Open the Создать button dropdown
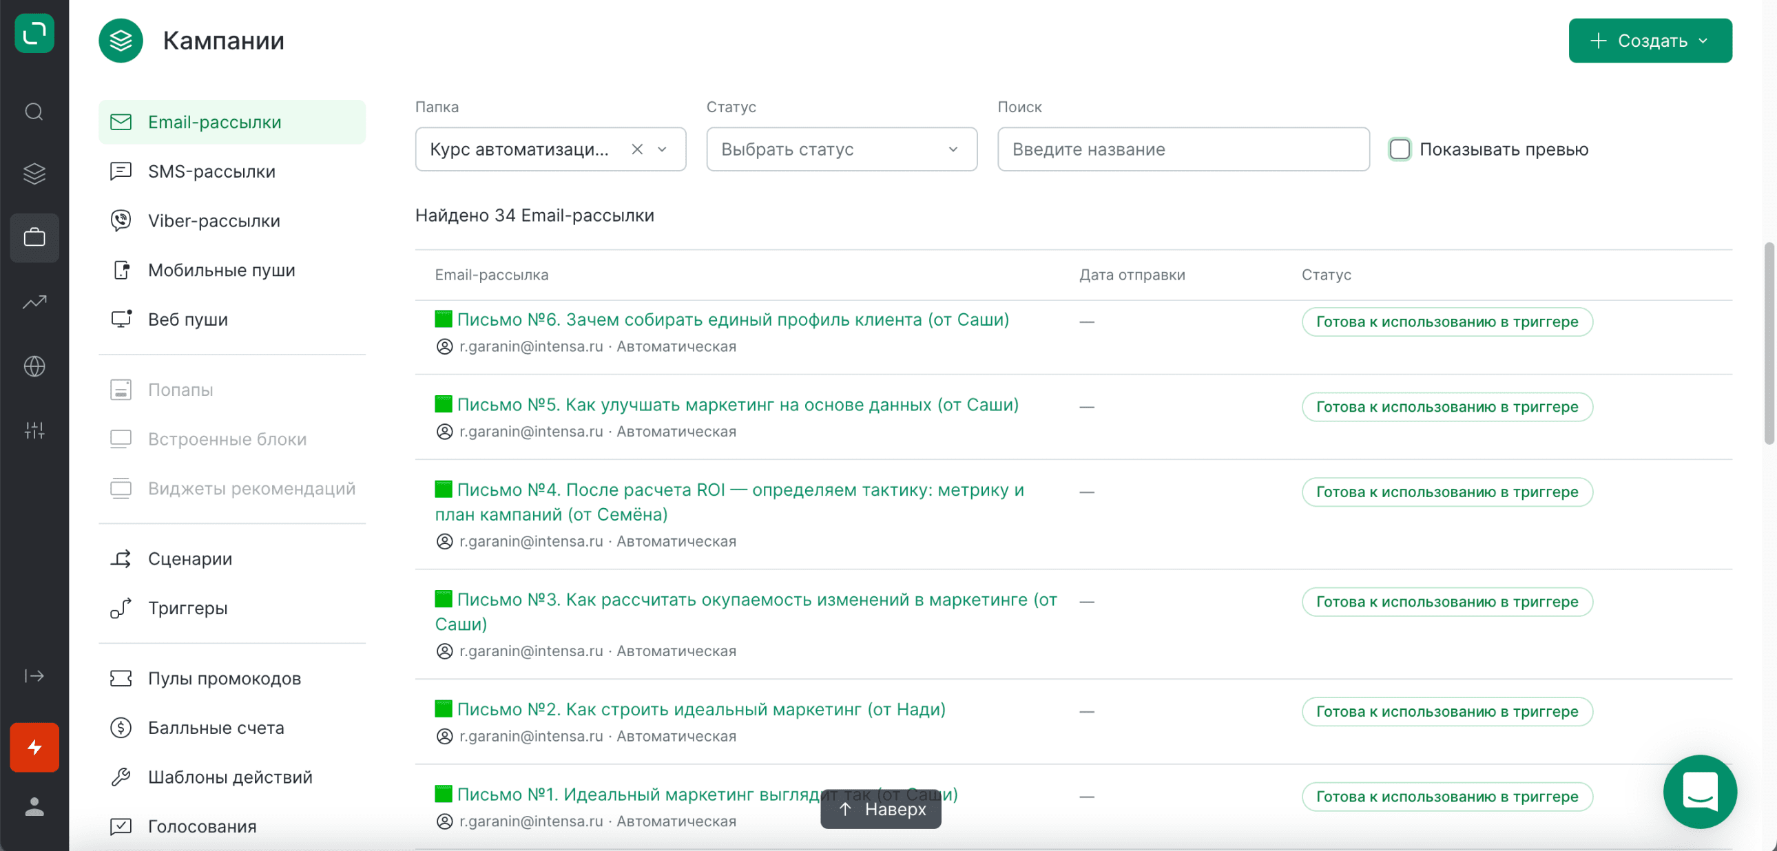 click(x=1650, y=41)
